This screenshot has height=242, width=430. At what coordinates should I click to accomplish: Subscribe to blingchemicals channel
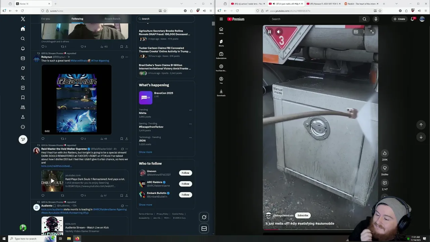pyautogui.click(x=303, y=215)
